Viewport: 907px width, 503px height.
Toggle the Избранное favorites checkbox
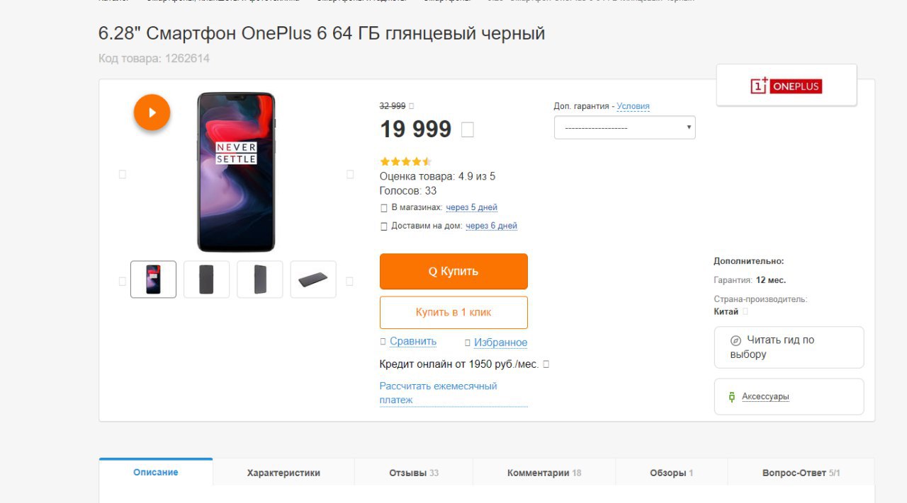468,343
